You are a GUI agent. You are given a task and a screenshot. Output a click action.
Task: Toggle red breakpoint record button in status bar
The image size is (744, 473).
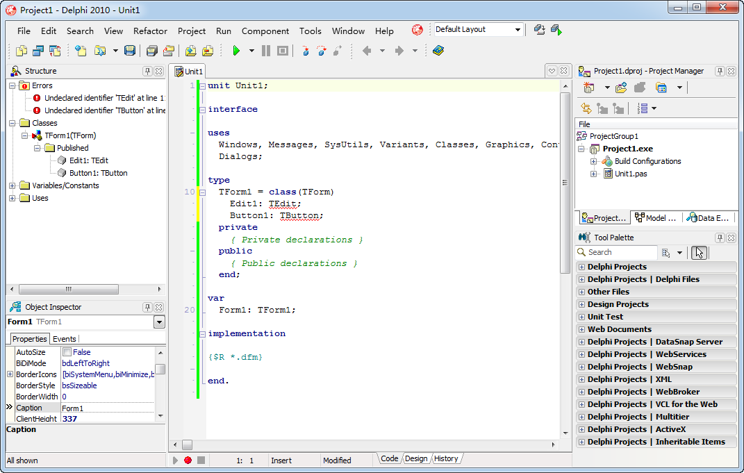(x=188, y=460)
